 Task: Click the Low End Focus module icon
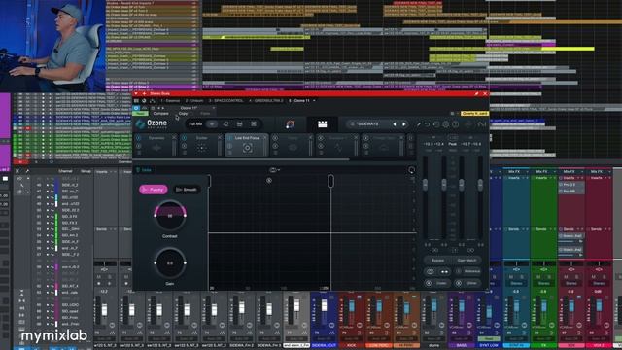click(247, 148)
